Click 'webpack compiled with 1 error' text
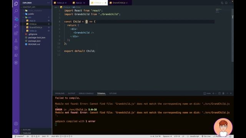The height and width of the screenshot is (138, 246). (75, 121)
